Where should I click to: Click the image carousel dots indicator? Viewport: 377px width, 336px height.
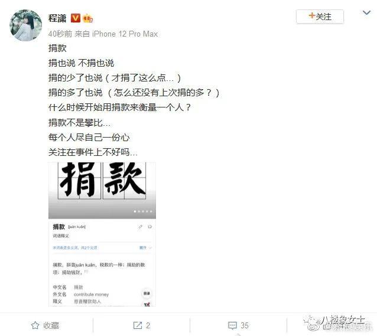(143, 211)
